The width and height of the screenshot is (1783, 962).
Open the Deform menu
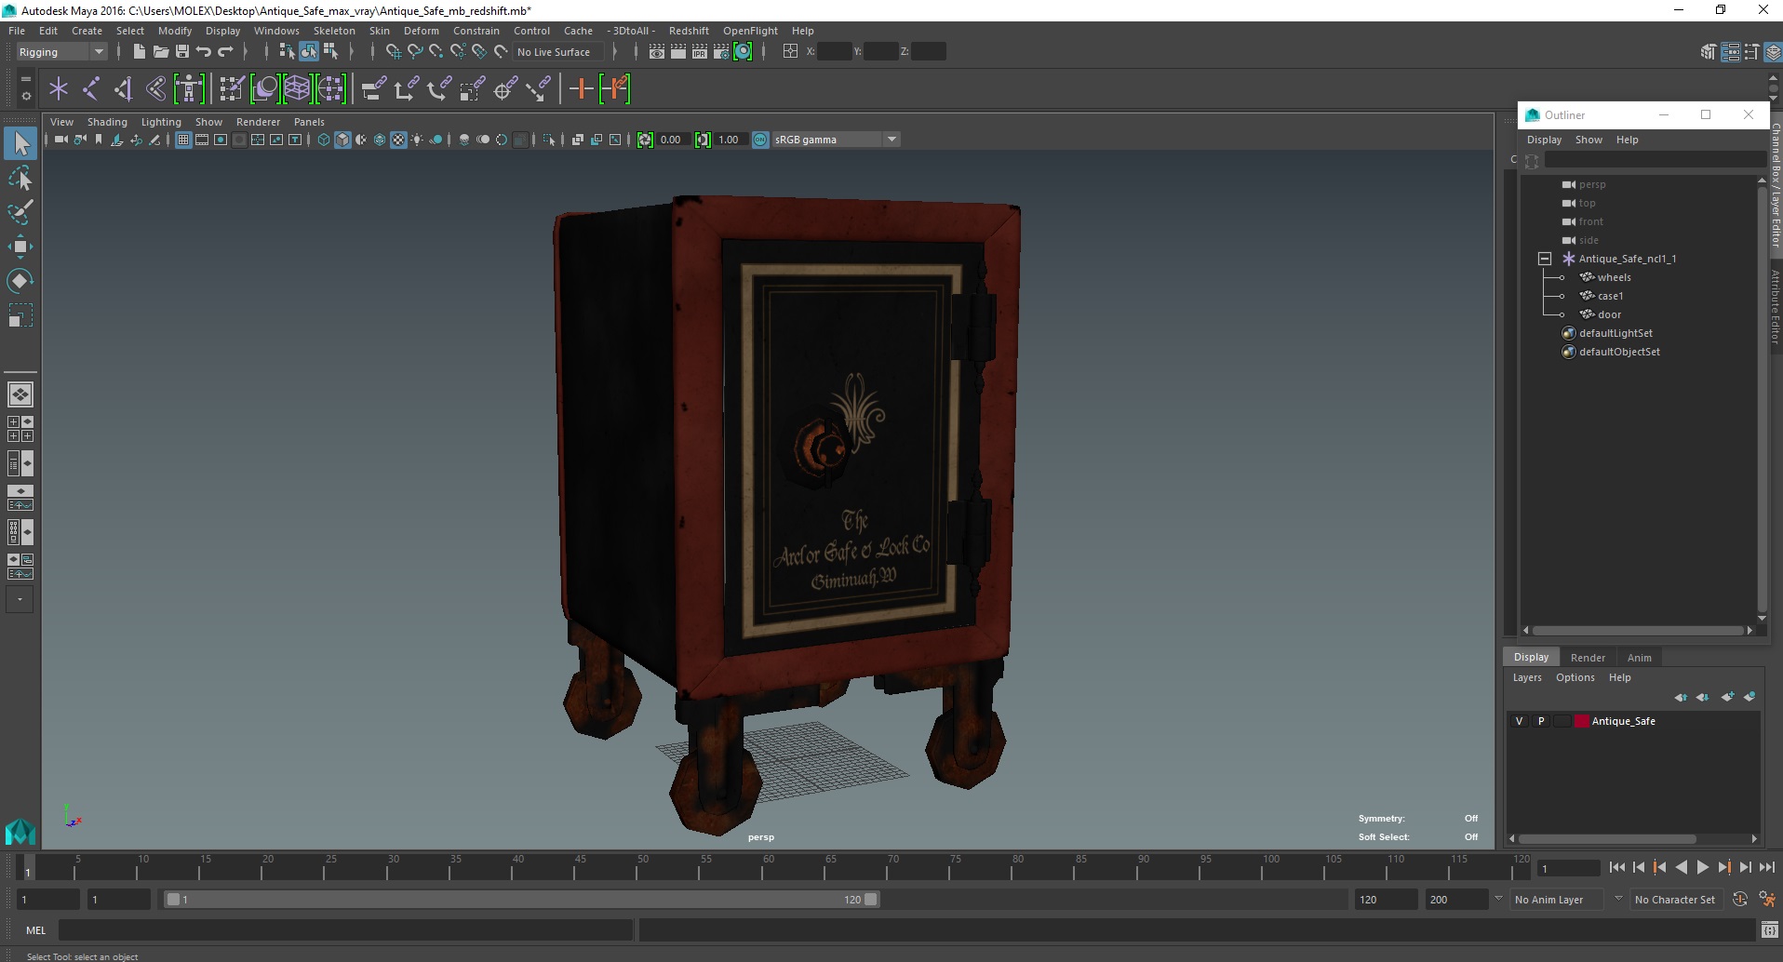(x=421, y=31)
